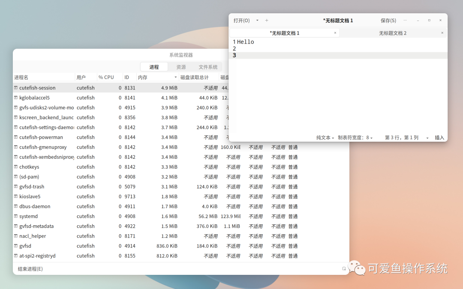Viewport: 463px width, 289px height.
Task: Open the 打开(O) dropdown arrow
Action: (256, 20)
